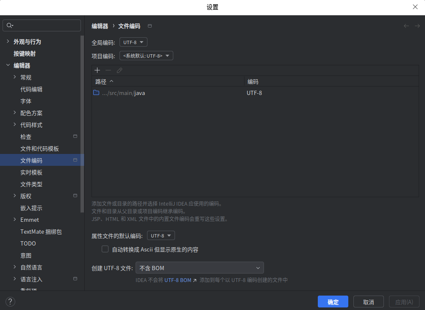The width and height of the screenshot is (425, 310).
Task: Select TODO settings page
Action: [28, 243]
